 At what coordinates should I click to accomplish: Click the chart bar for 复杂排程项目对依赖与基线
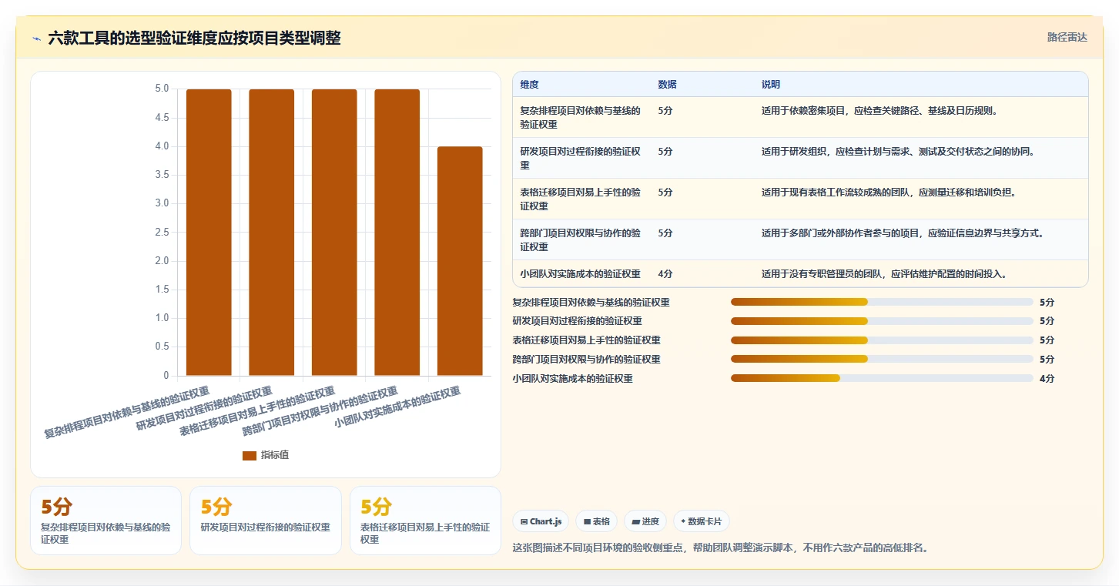coord(209,233)
